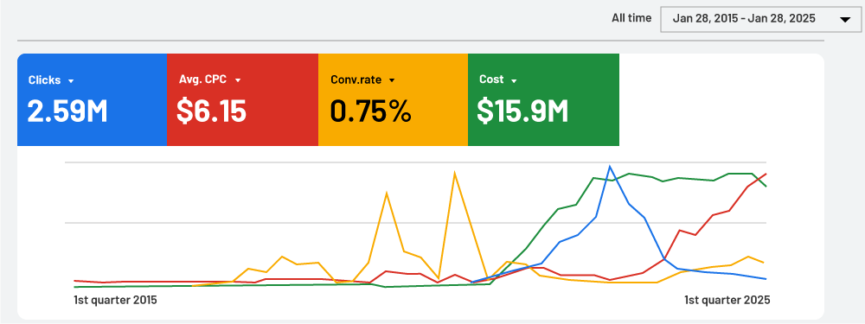Select the red Avg. CPC scorecard
The width and height of the screenshot is (865, 324).
point(243,99)
